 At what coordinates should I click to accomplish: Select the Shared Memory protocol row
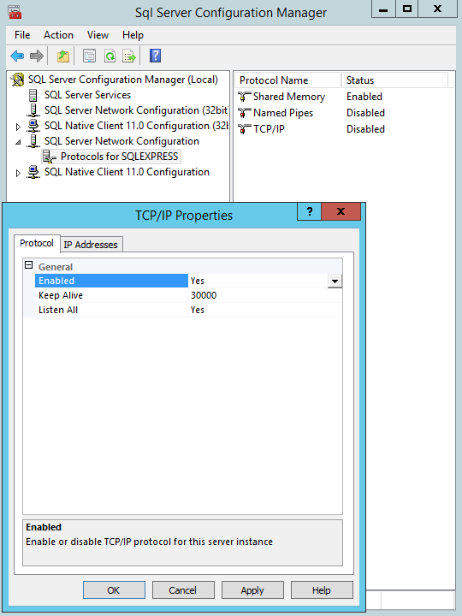coord(289,97)
